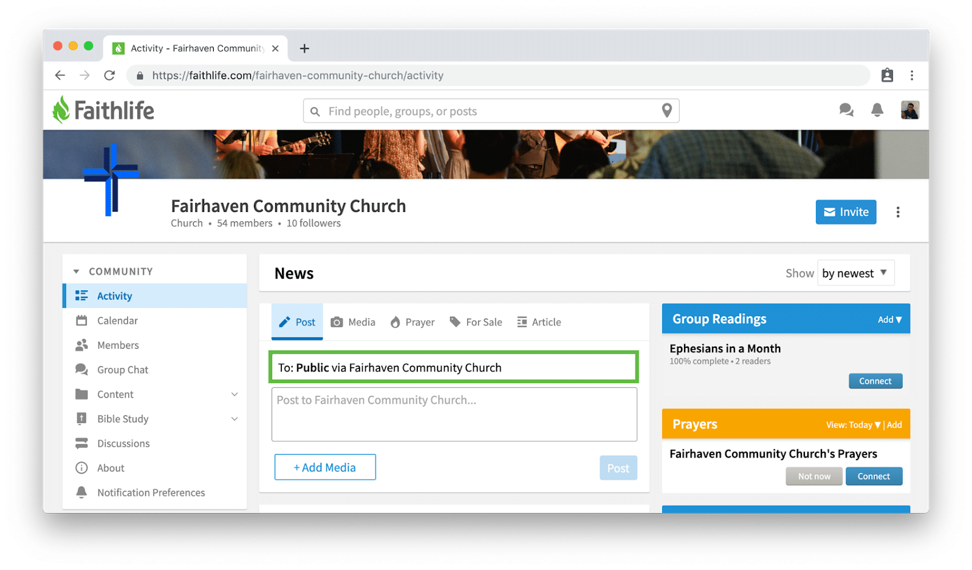Click the Calendar icon in sidebar
This screenshot has height=570, width=972.
[81, 320]
